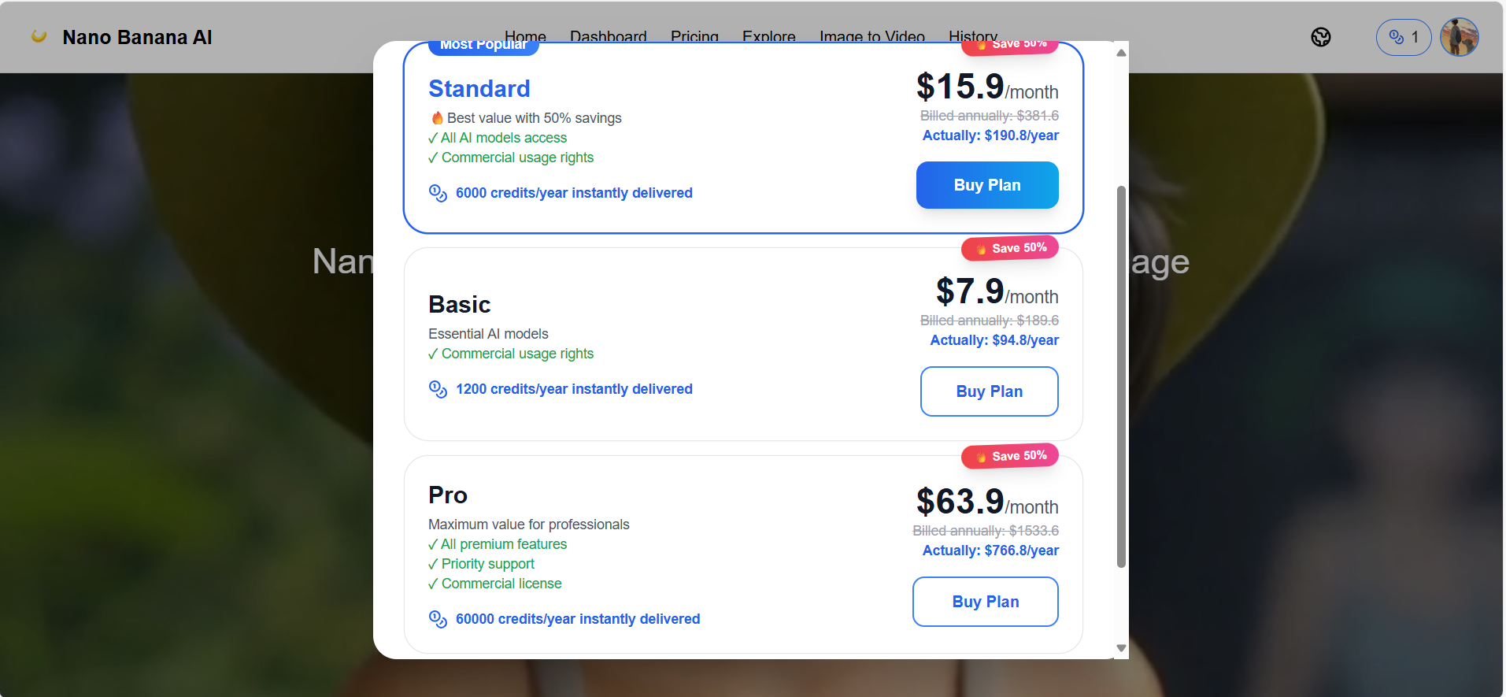This screenshot has width=1506, height=697.
Task: Open the History menu item
Action: click(972, 35)
